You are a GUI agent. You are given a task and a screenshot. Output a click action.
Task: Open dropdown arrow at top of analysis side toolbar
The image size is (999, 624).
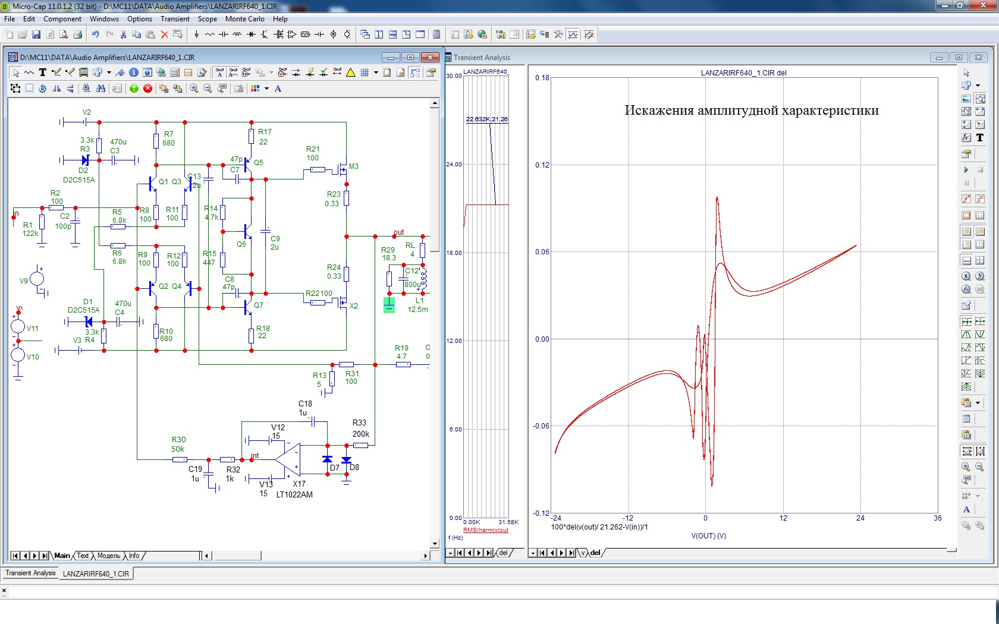pos(978,85)
